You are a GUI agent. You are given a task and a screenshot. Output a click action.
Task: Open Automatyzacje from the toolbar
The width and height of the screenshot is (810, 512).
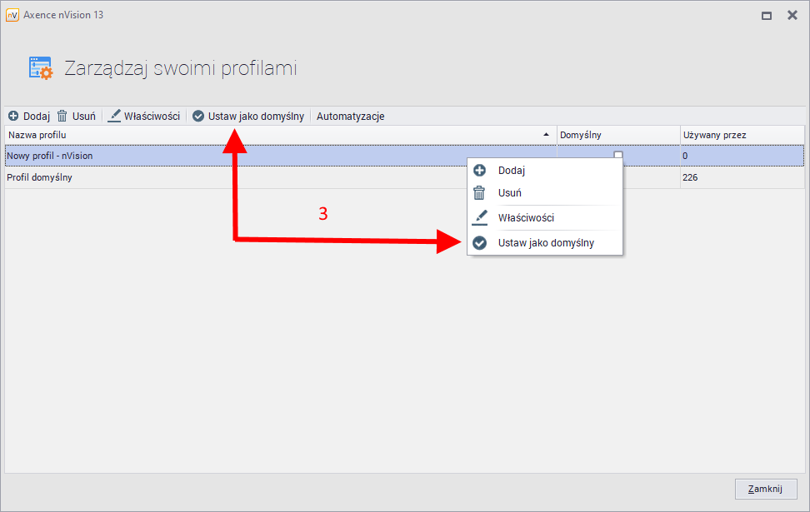(x=350, y=117)
